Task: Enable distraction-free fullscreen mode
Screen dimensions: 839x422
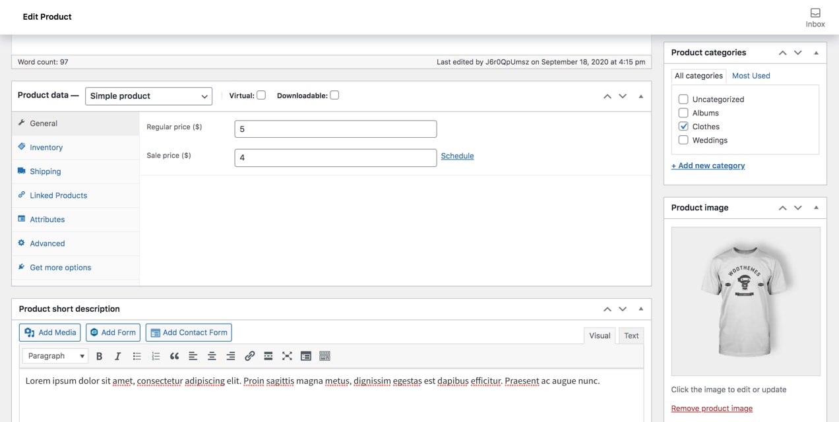Action: (287, 356)
